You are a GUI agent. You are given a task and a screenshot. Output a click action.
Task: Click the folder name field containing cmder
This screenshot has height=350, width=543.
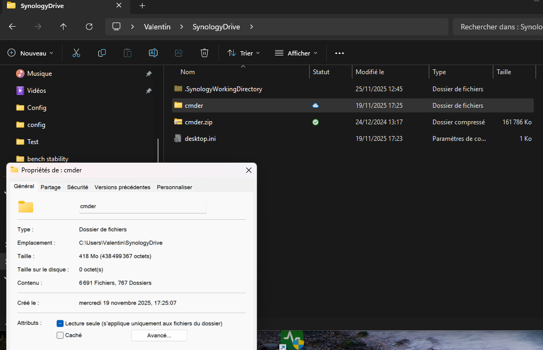point(142,206)
